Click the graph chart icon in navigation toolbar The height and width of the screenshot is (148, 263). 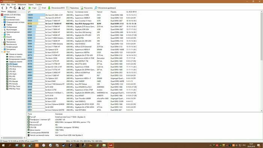click(x=24, y=8)
